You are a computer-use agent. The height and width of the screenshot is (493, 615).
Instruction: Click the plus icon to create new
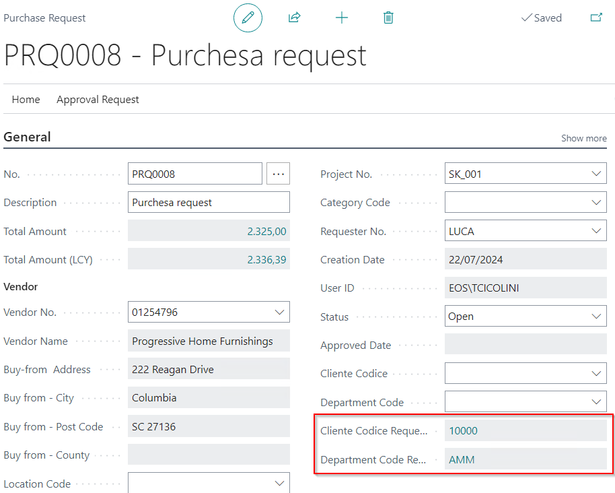(x=342, y=18)
